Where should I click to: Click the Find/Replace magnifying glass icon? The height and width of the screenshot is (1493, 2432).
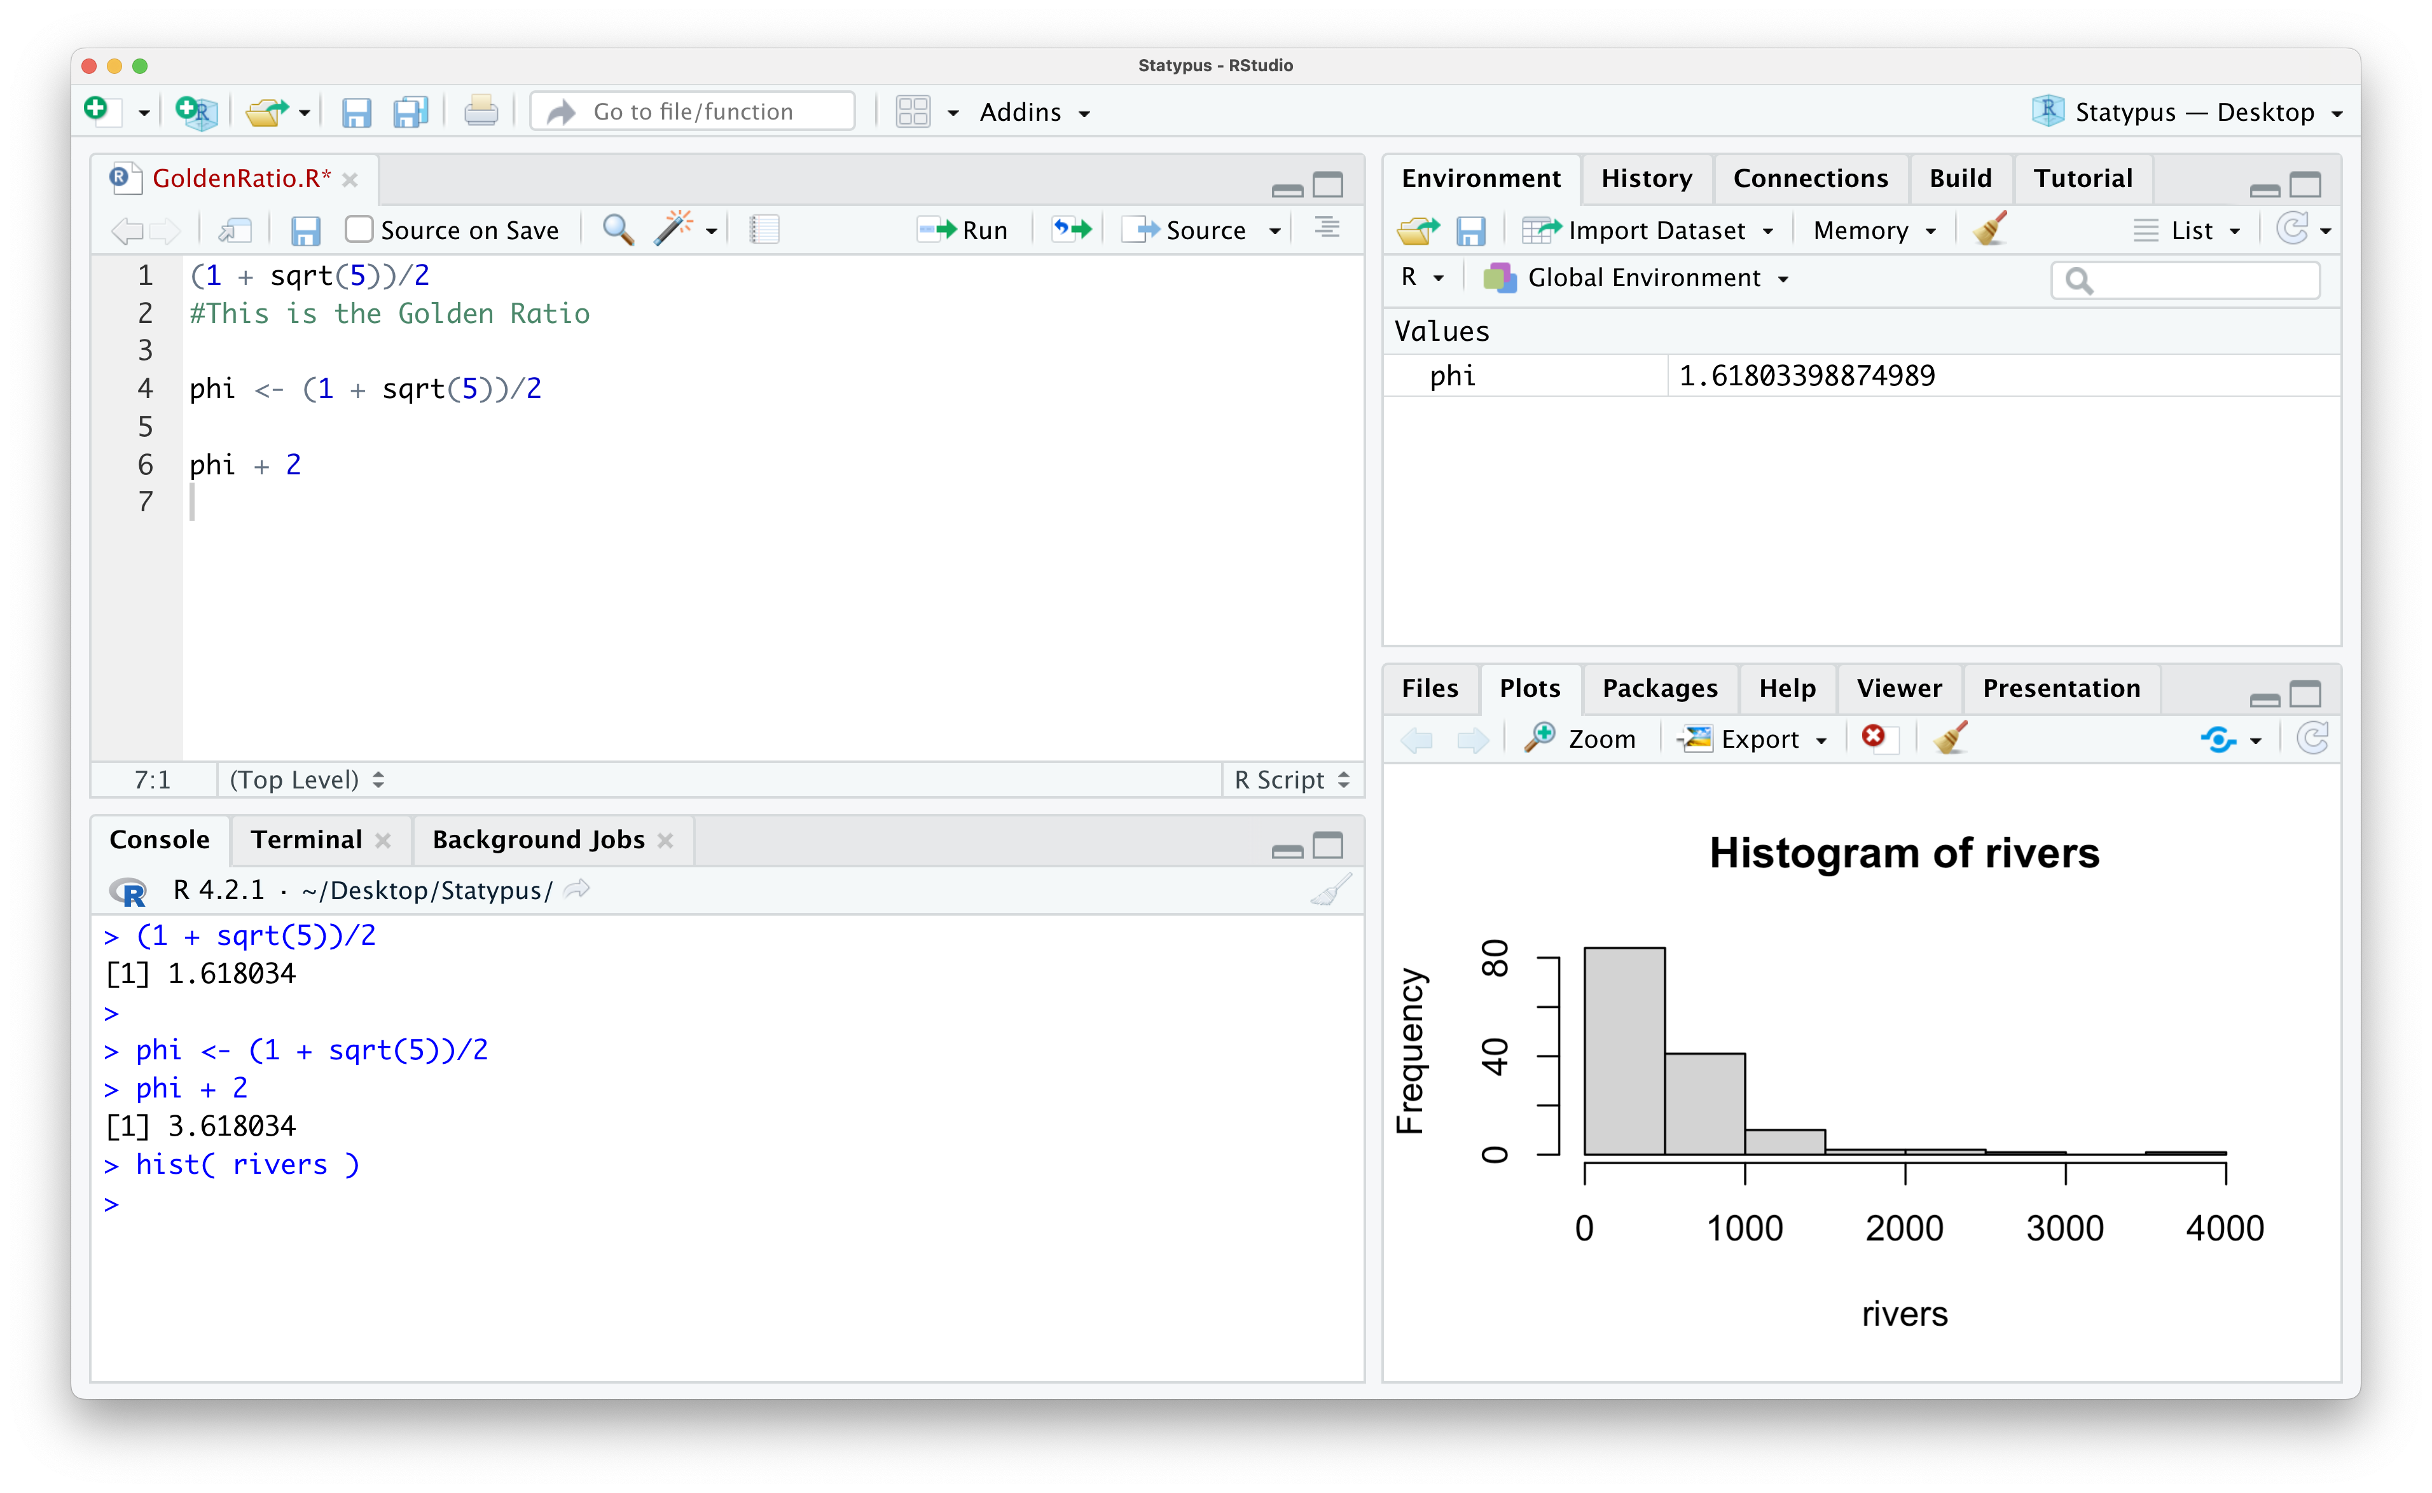point(618,229)
